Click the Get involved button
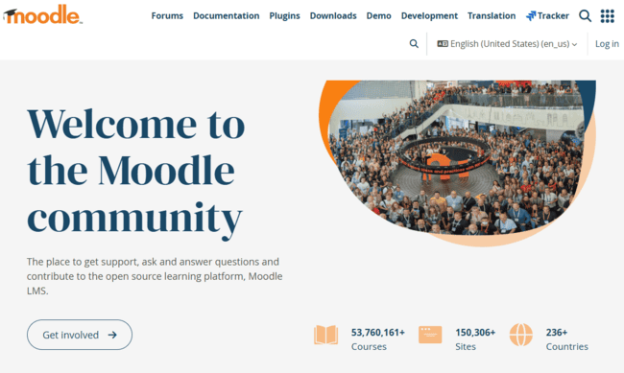This screenshot has height=373, width=624. click(x=80, y=335)
